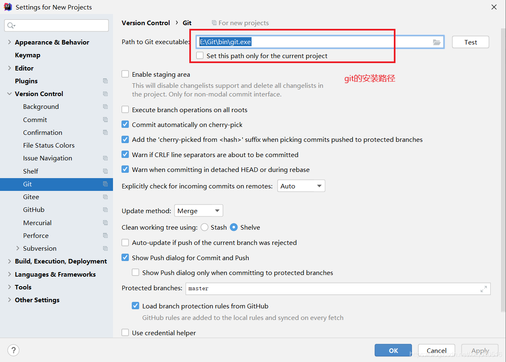Image resolution: width=506 pixels, height=362 pixels.
Task: Click the project-level icon next to Version Control
Action: (105, 94)
